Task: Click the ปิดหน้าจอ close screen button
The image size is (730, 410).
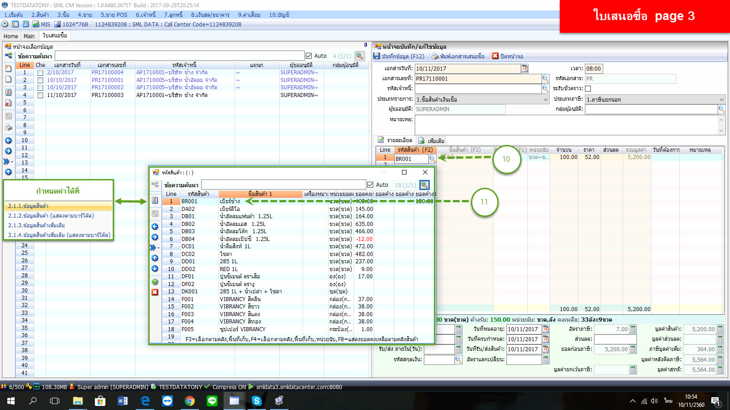Action: [x=507, y=56]
